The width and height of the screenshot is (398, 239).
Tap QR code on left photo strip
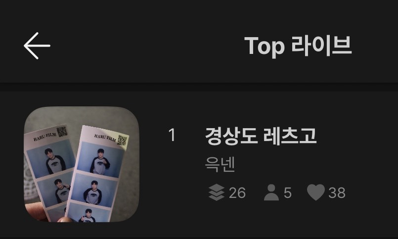click(x=62, y=132)
